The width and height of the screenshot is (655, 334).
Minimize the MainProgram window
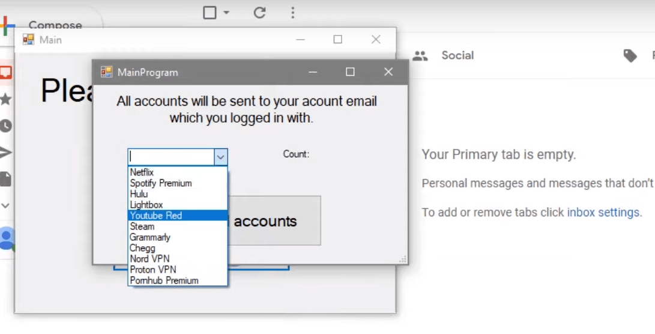tap(313, 72)
